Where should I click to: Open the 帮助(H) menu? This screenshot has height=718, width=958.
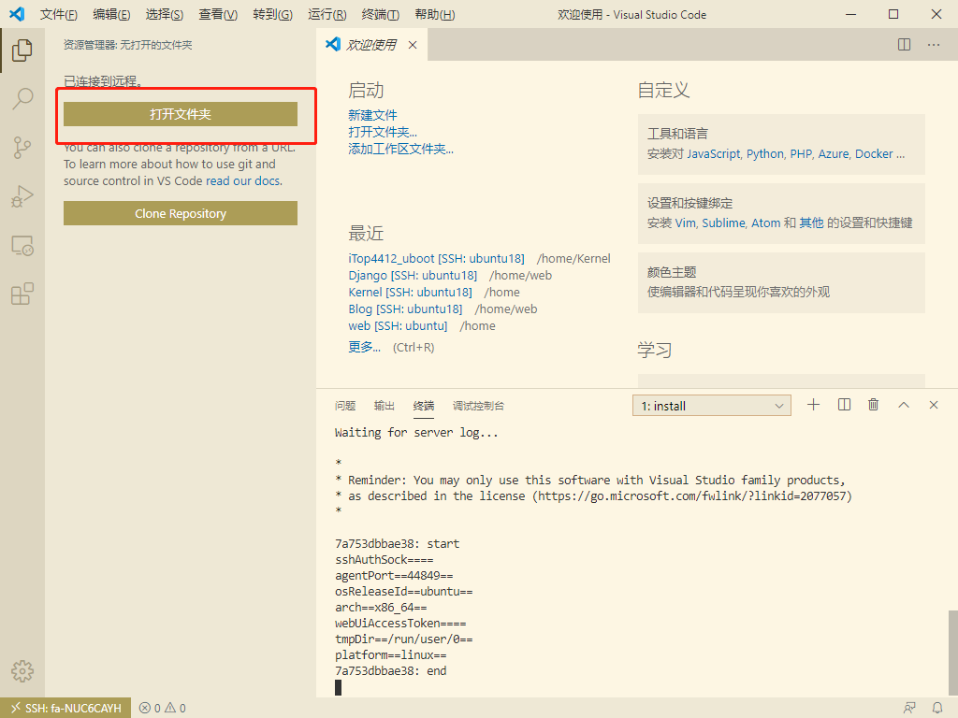coord(434,15)
